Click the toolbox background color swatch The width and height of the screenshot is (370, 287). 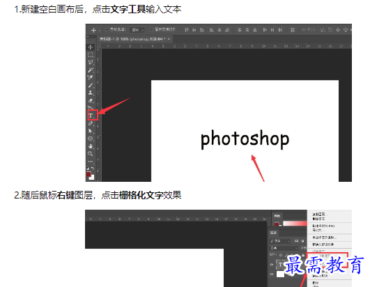tap(93, 178)
